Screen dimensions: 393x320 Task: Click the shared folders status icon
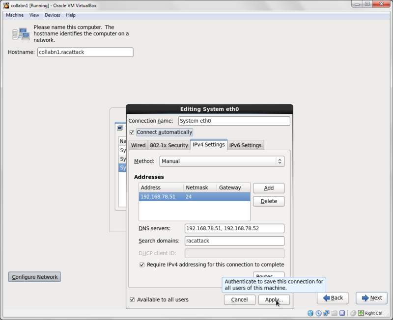point(334,313)
